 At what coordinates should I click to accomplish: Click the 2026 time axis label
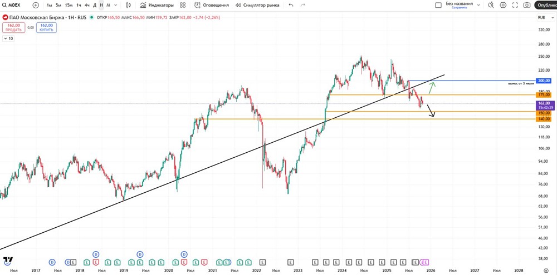(x=431, y=270)
